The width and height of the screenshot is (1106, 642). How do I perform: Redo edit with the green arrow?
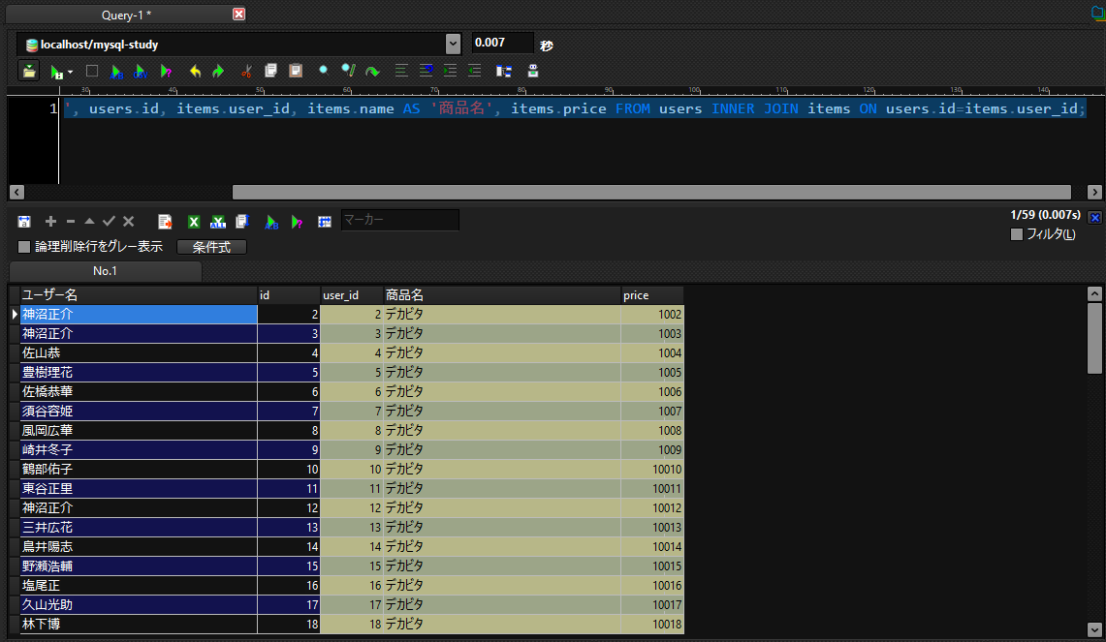(x=218, y=72)
